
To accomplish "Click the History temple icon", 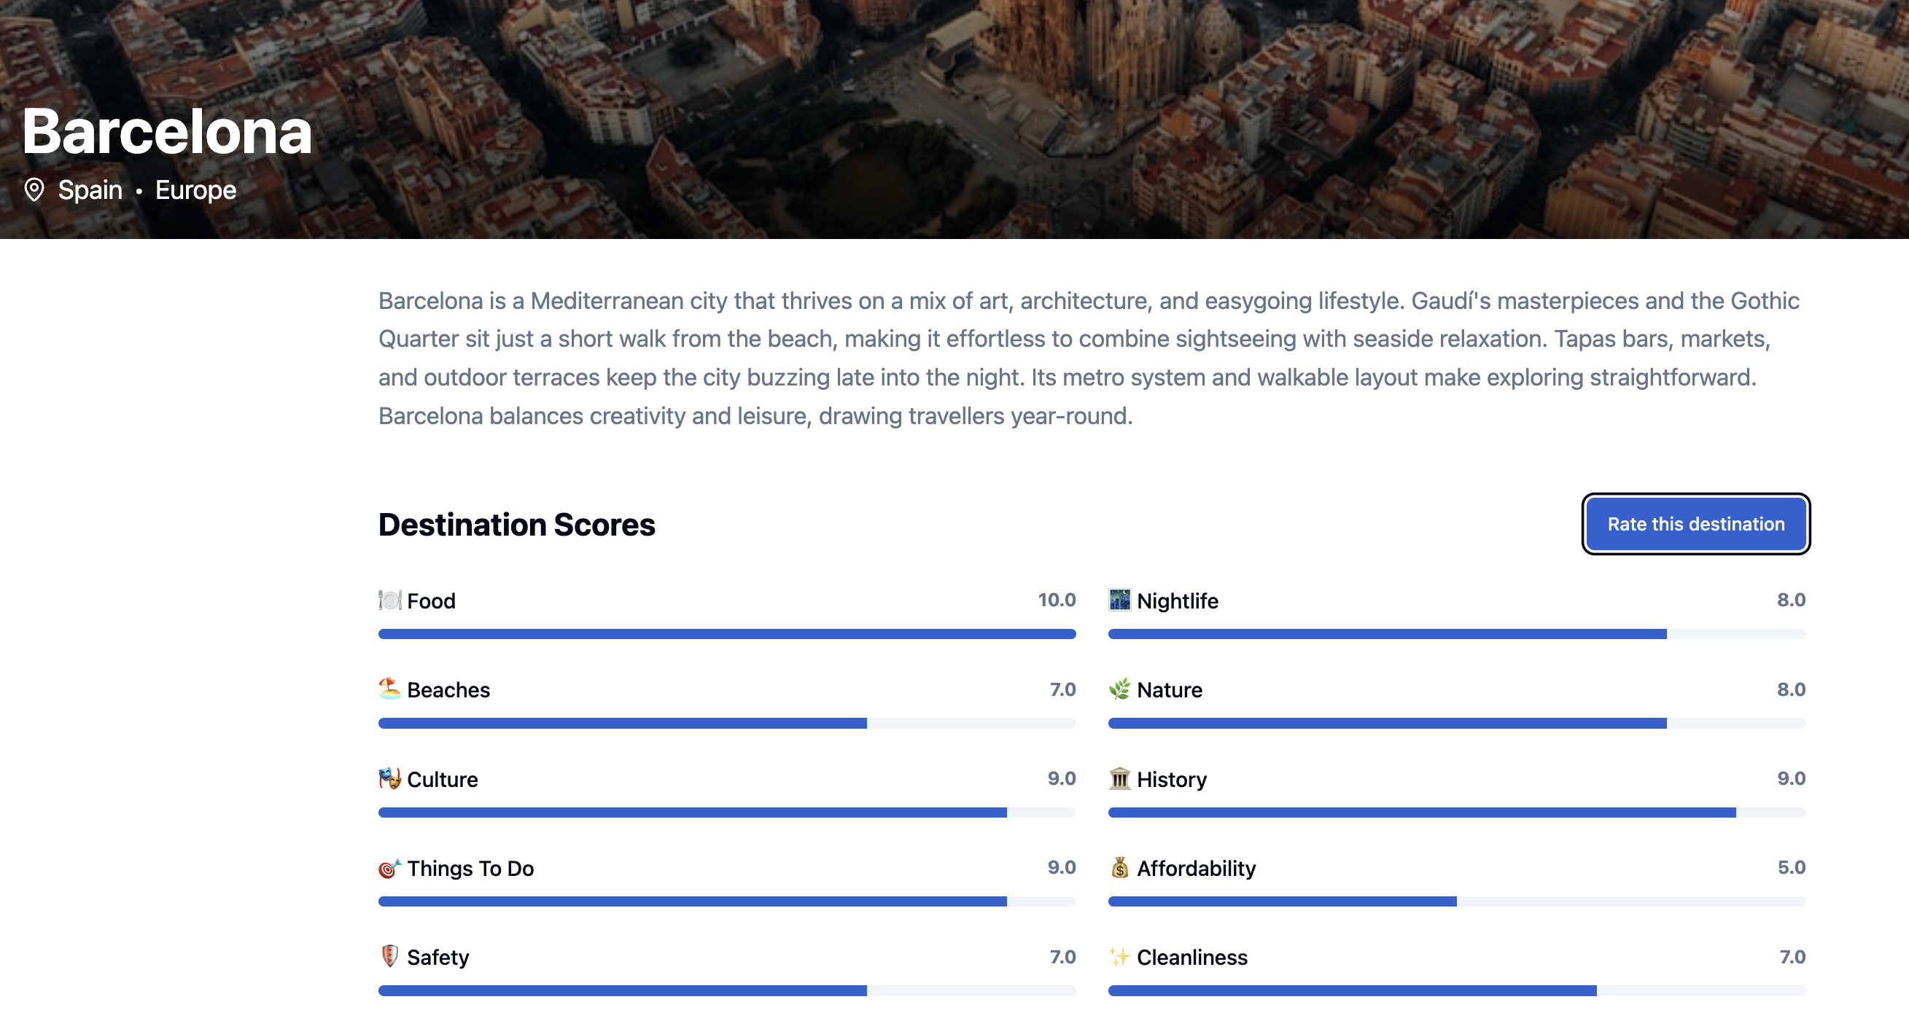I will click(1119, 779).
